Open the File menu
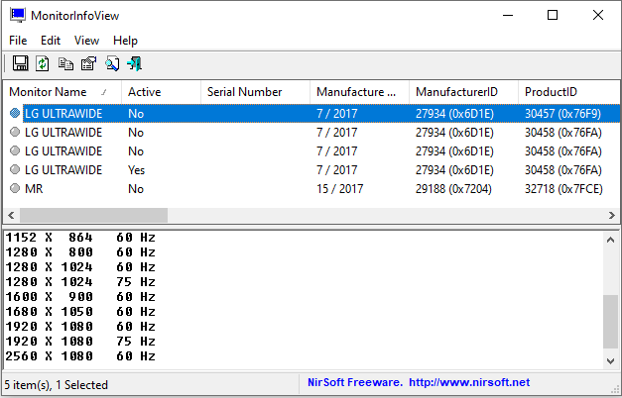Screen dimensions: 622x398 click(x=18, y=41)
